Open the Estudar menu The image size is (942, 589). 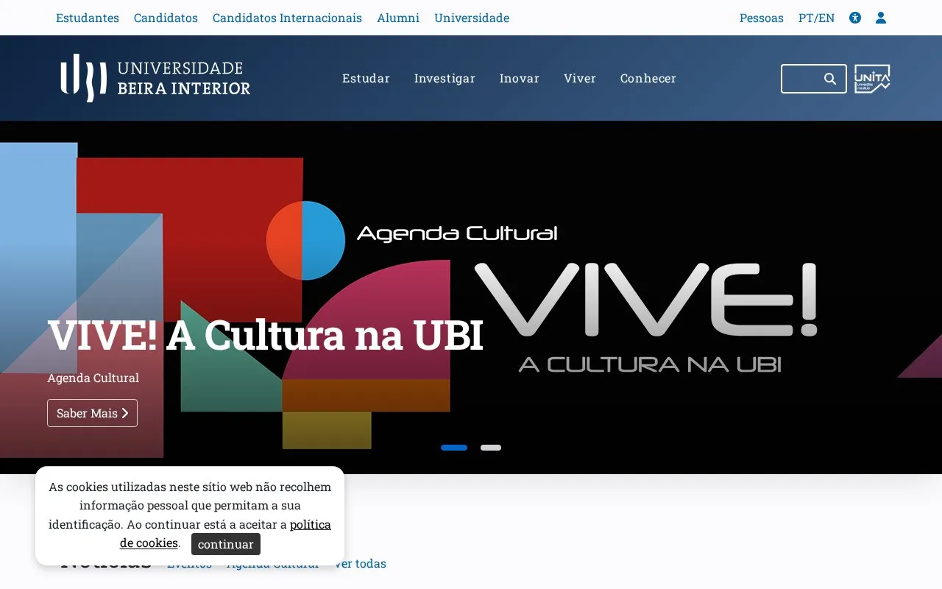(x=366, y=78)
